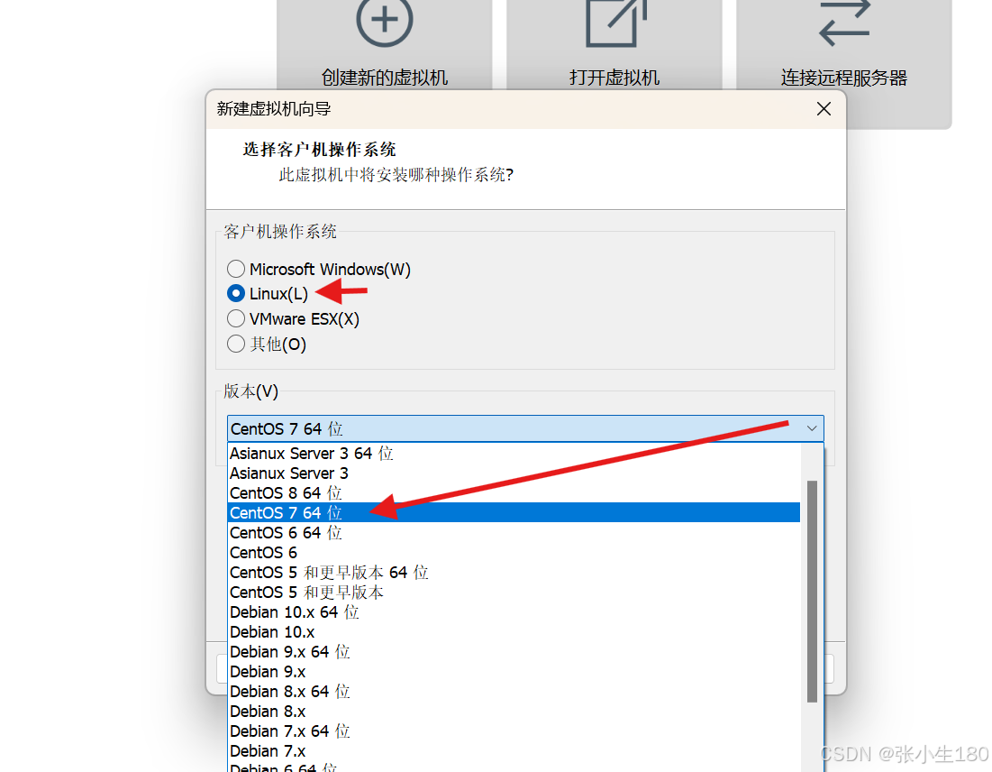992x772 pixels.
Task: Pick Debian 10.x 64 位 entry
Action: pos(514,611)
